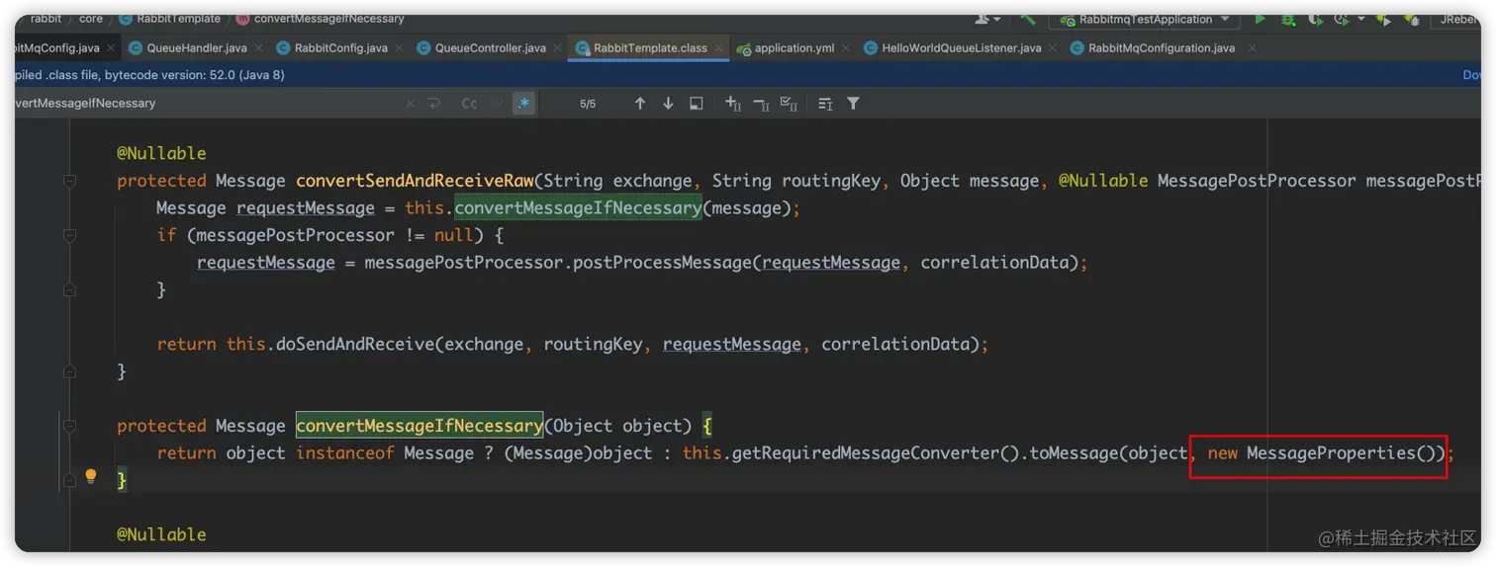Screen dimensions: 1496x567
Task: Click convertMessageIfNecessary call in requestMessage line
Action: [x=578, y=208]
